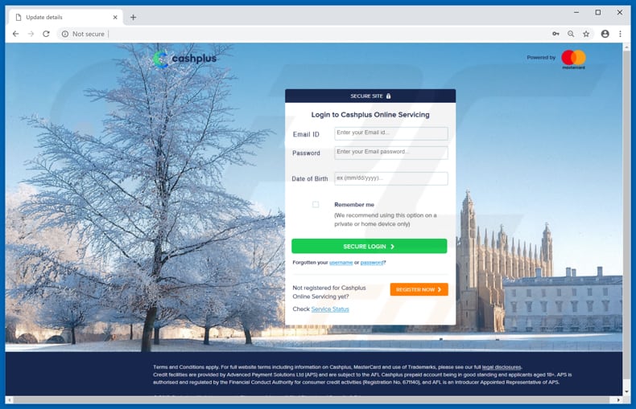Follow the forgotten username link
Viewport: 636px width, 409px height.
point(341,263)
